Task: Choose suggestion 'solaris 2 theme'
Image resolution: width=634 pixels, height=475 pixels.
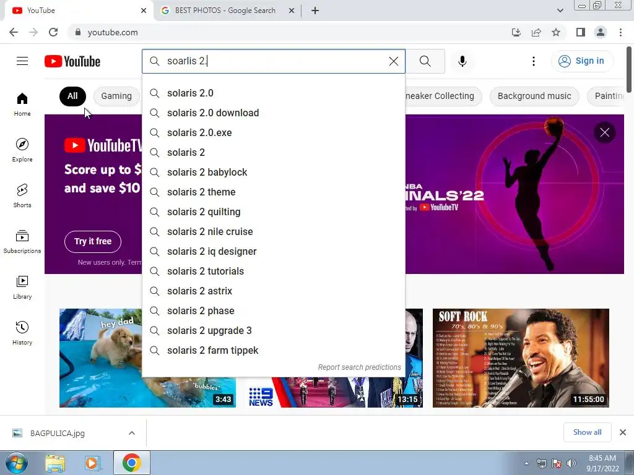Action: pos(273,192)
